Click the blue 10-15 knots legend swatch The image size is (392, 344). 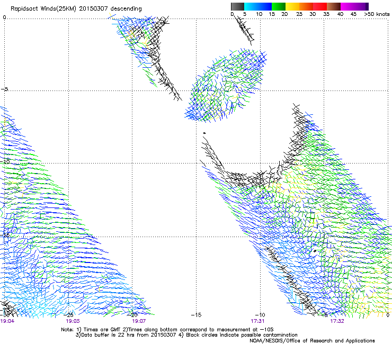[x=265, y=6]
